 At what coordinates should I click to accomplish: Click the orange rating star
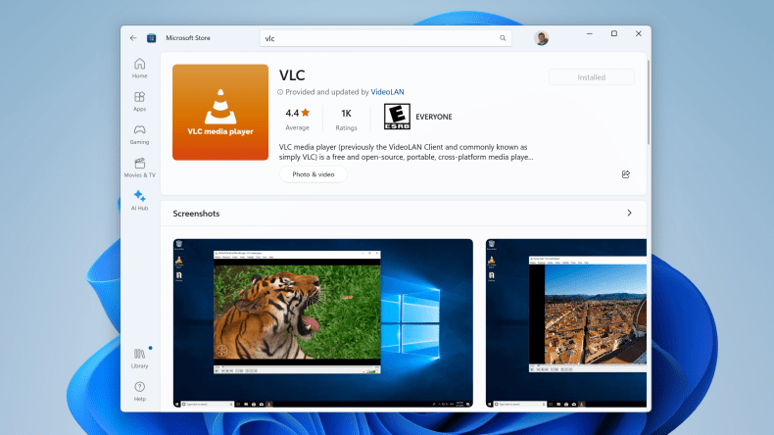[x=306, y=113]
